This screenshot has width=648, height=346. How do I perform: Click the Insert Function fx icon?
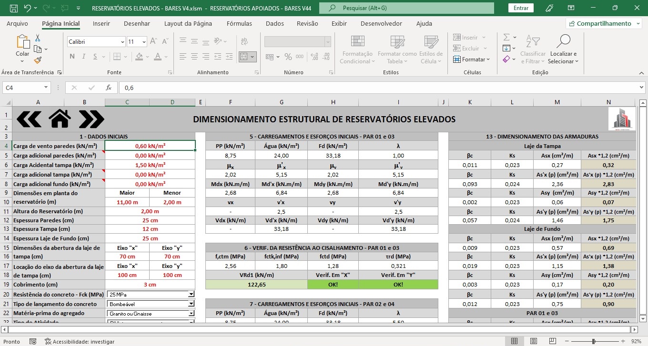pyautogui.click(x=109, y=88)
